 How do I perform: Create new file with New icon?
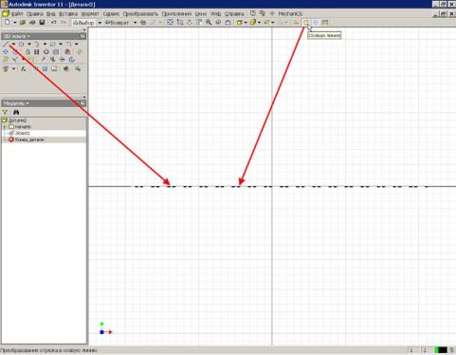click(7, 22)
